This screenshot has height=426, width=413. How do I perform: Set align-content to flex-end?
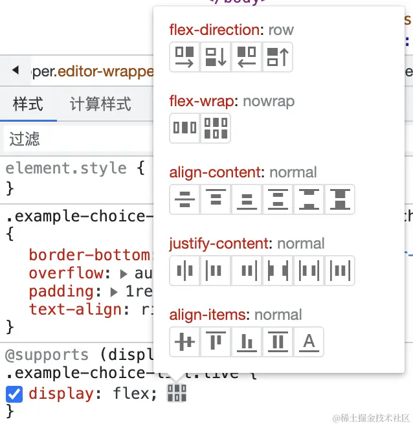click(247, 199)
